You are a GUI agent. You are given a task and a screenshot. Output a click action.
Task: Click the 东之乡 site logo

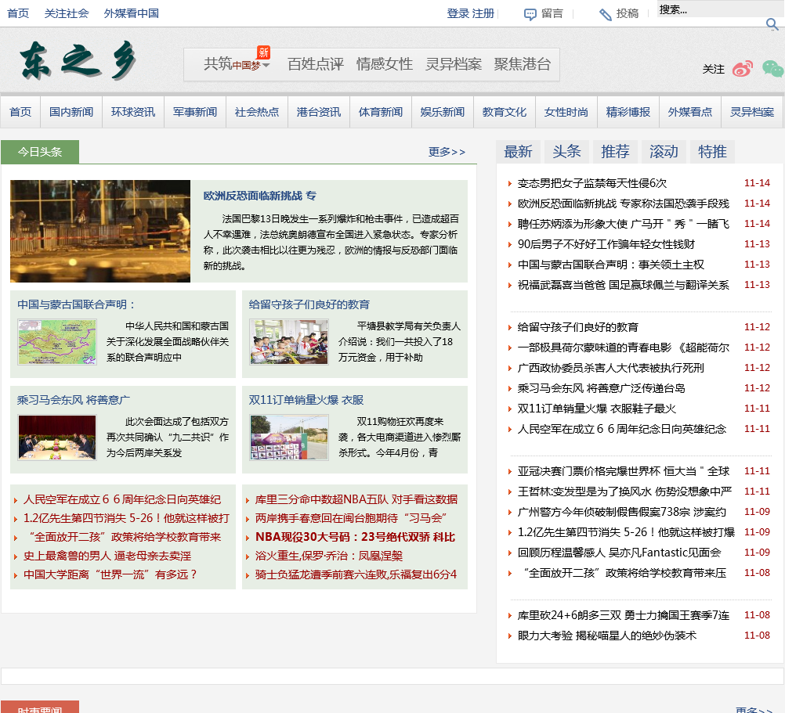(x=78, y=61)
